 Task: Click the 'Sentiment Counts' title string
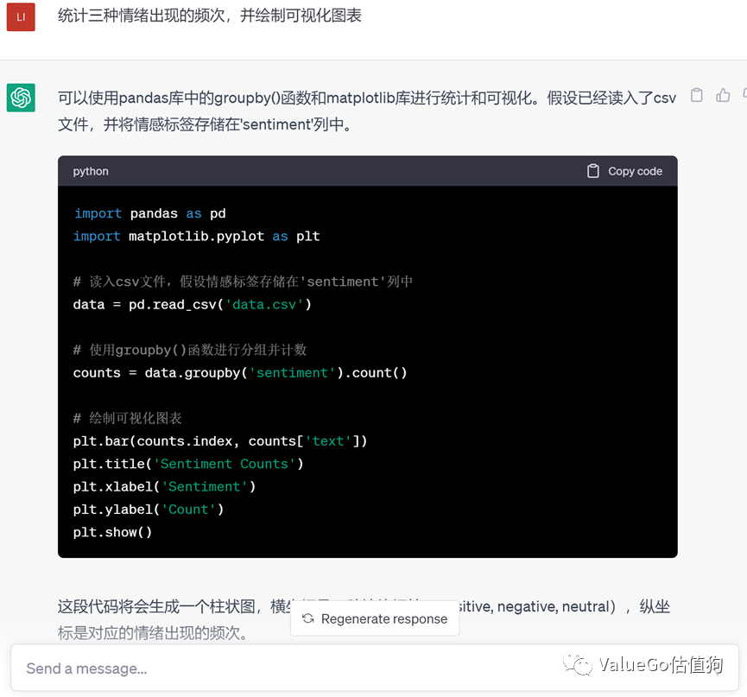coord(225,464)
